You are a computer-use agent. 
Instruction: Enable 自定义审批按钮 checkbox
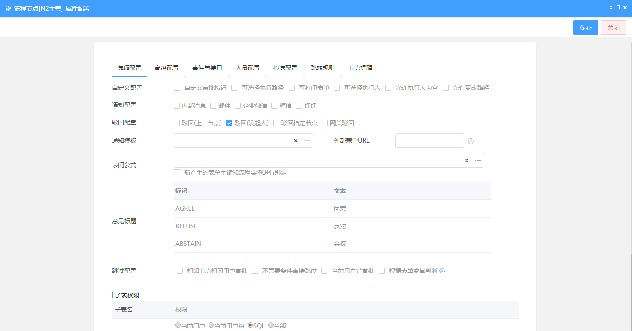tap(177, 88)
